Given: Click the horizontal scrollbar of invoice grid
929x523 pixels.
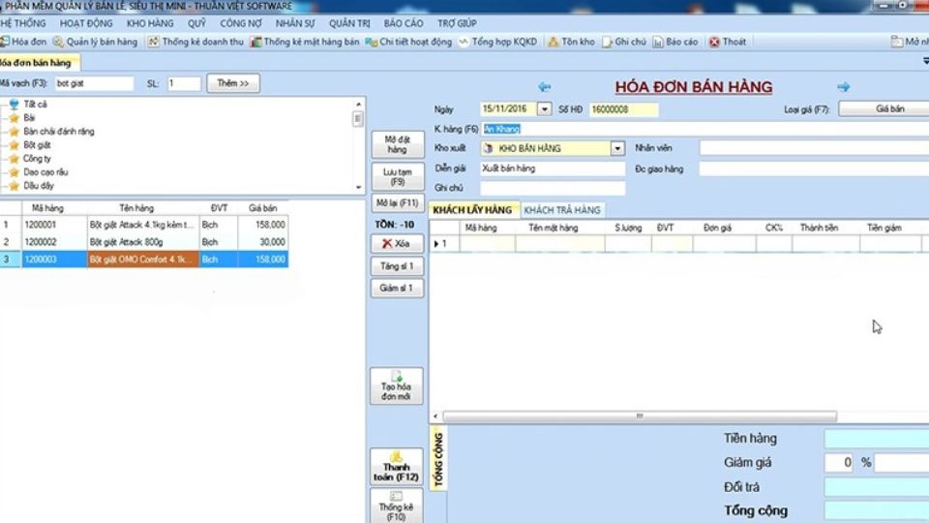Looking at the screenshot, I should [639, 416].
